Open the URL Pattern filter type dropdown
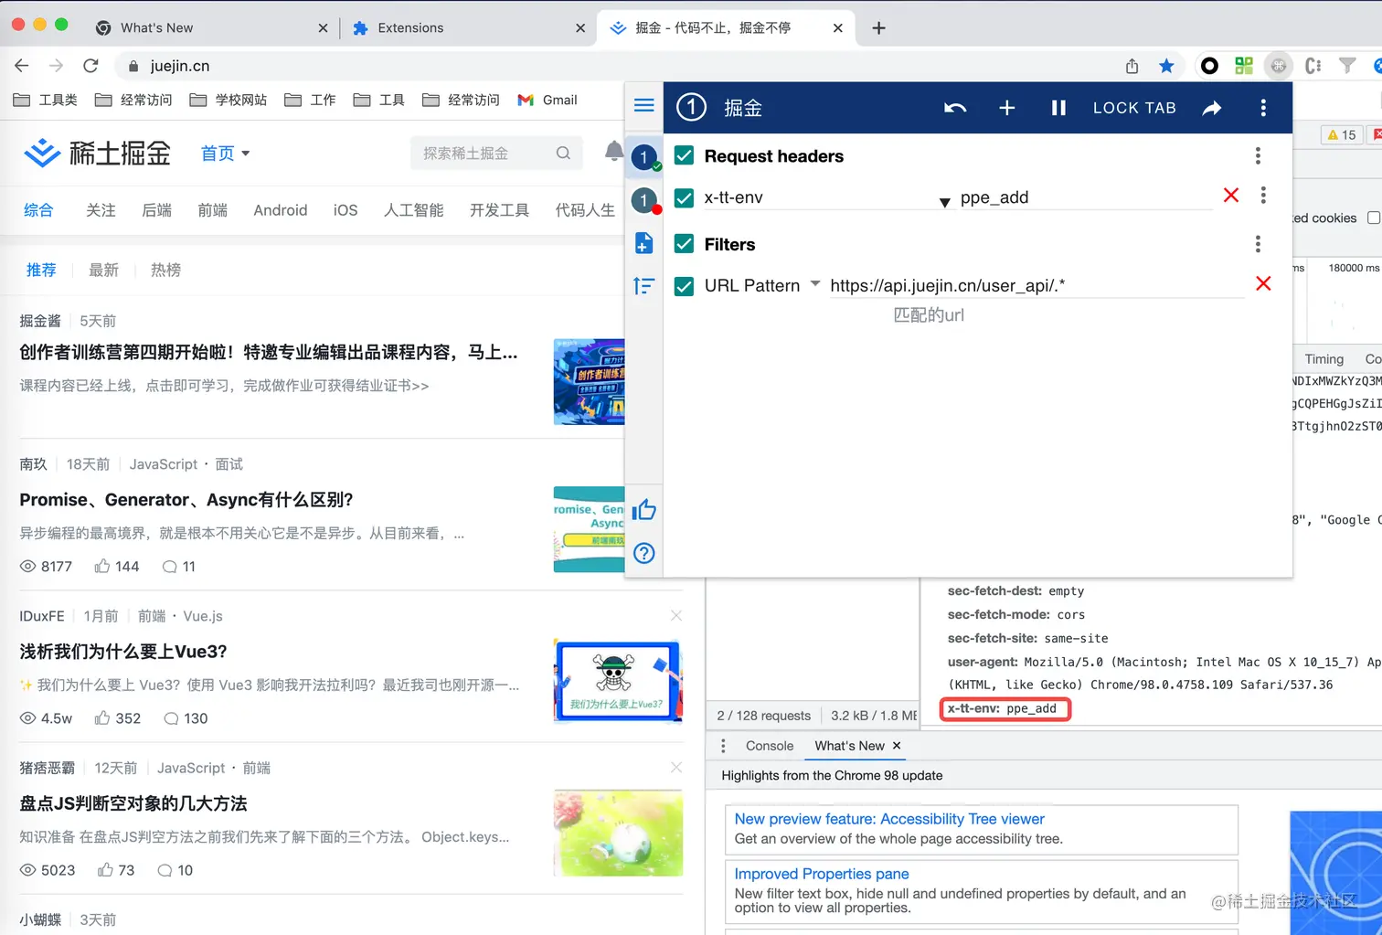 point(815,284)
